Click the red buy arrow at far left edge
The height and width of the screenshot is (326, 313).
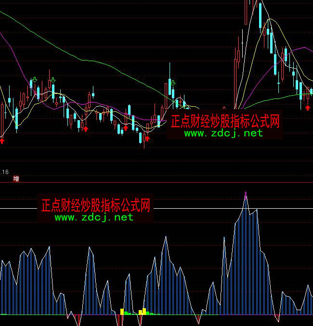point(2,140)
